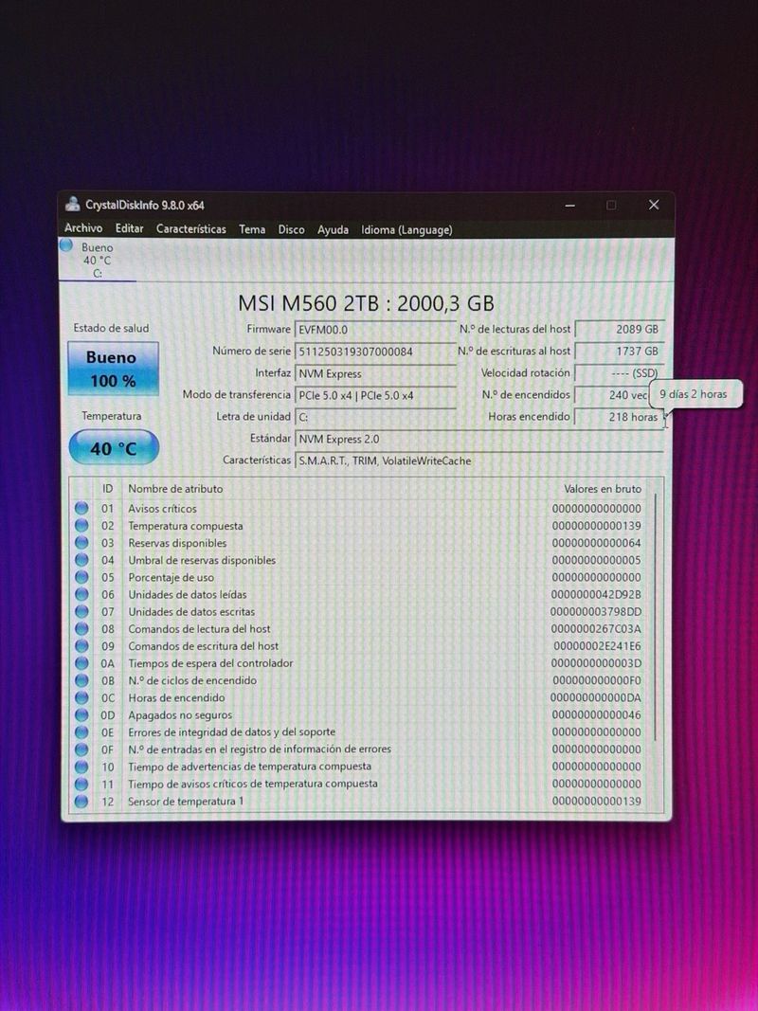
Task: Open the Editar menu
Action: point(130,228)
